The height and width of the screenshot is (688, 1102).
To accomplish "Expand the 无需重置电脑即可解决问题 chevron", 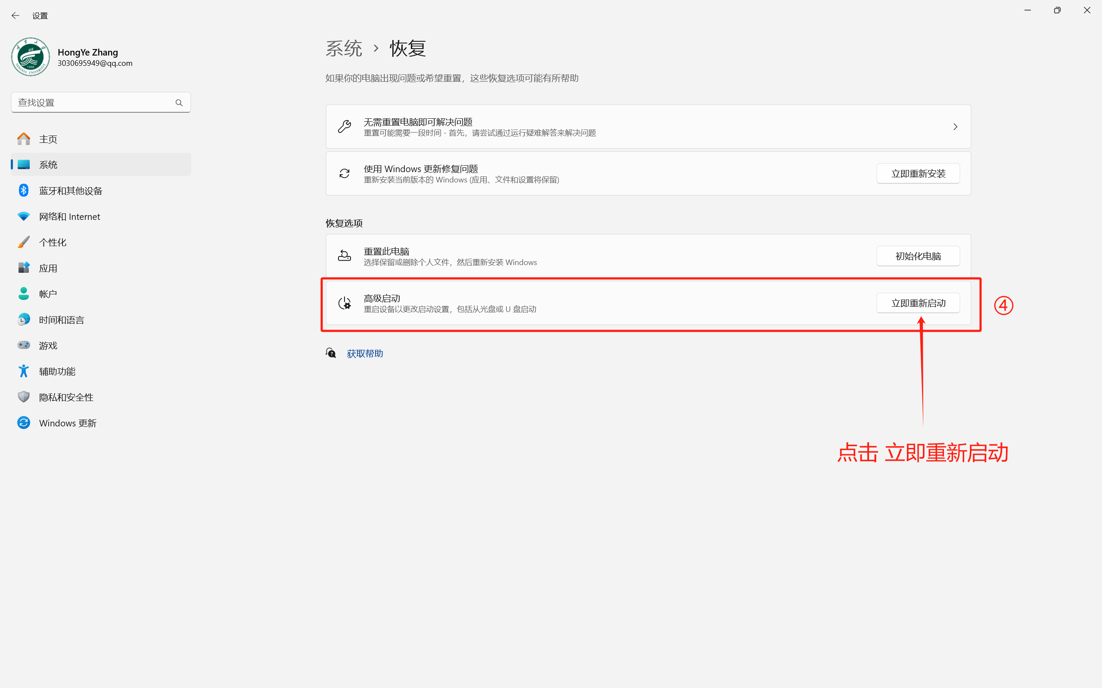I will click(955, 127).
